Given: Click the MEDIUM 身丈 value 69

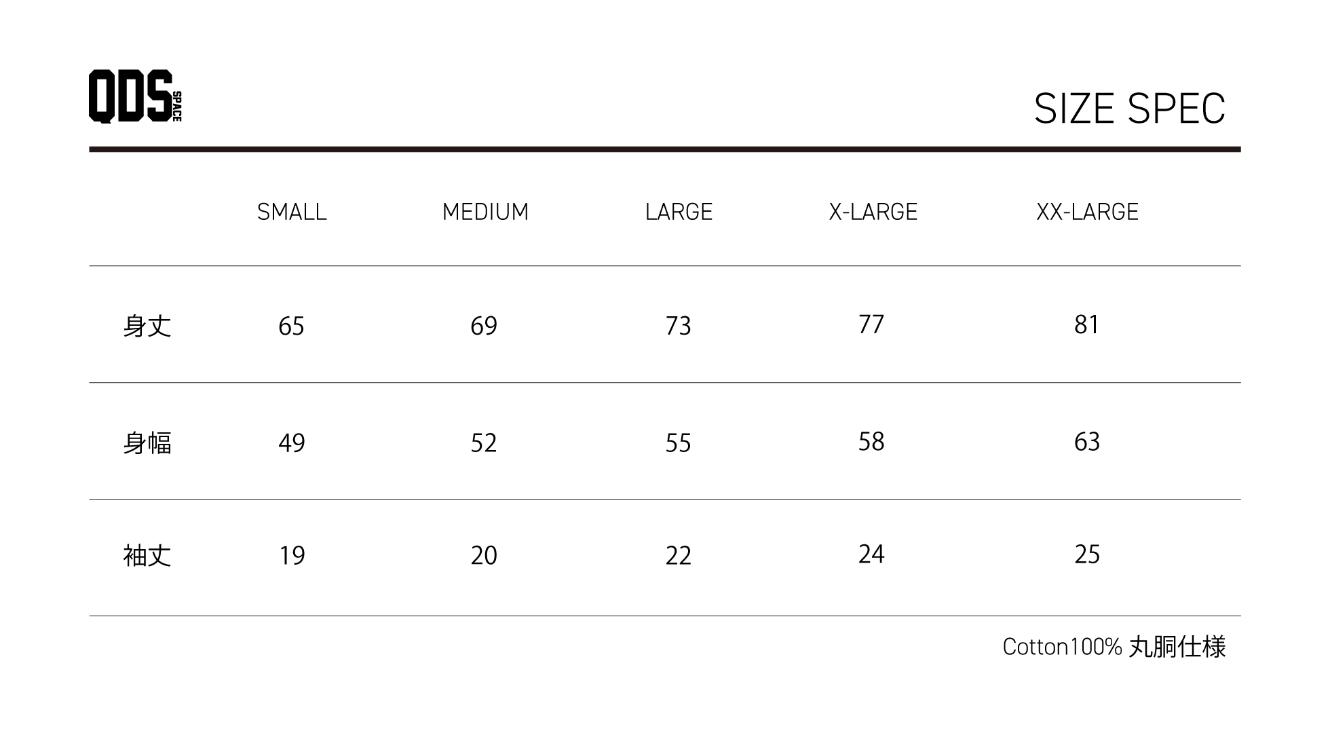Looking at the screenshot, I should pos(484,326).
